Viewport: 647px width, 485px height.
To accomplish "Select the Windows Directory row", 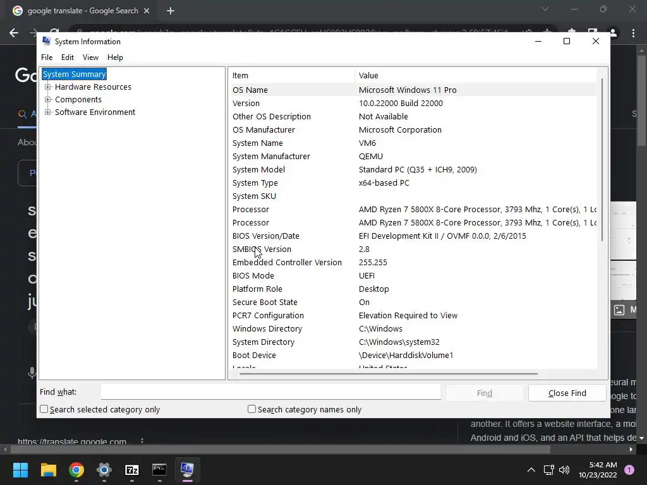I will click(414, 328).
